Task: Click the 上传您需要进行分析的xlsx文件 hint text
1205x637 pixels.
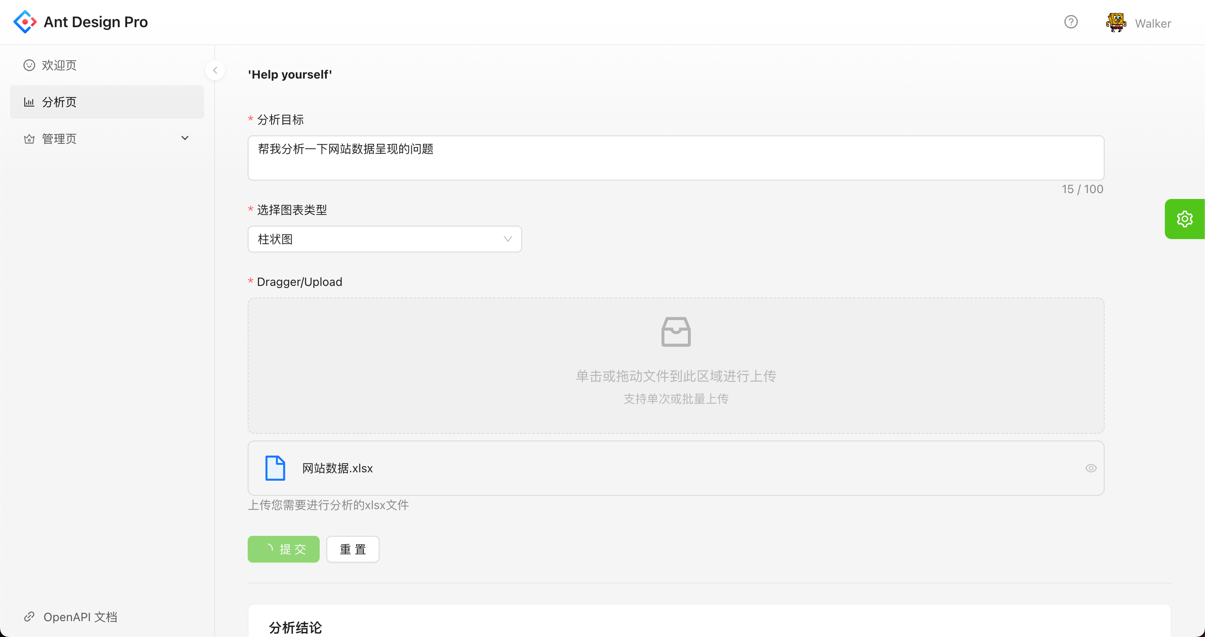Action: (328, 505)
